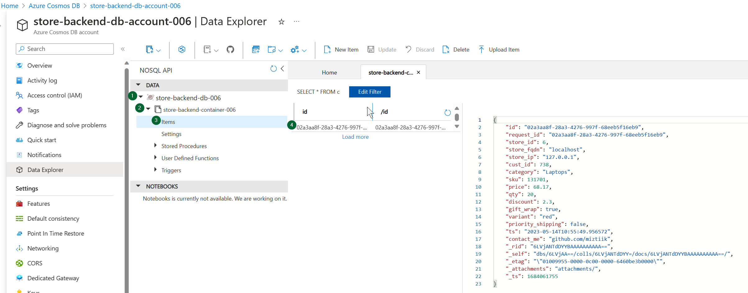
Task: Collapse the NOSQL API tree pane arrow
Action: pyautogui.click(x=282, y=69)
